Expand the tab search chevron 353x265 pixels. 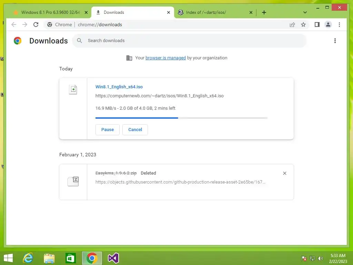305,12
